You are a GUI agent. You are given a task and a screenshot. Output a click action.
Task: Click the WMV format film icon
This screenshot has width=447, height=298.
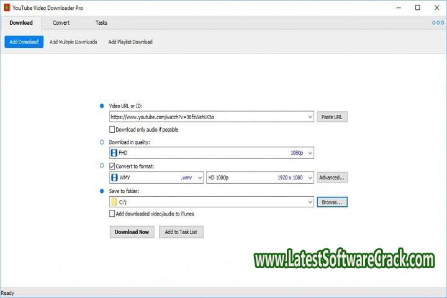pos(114,178)
